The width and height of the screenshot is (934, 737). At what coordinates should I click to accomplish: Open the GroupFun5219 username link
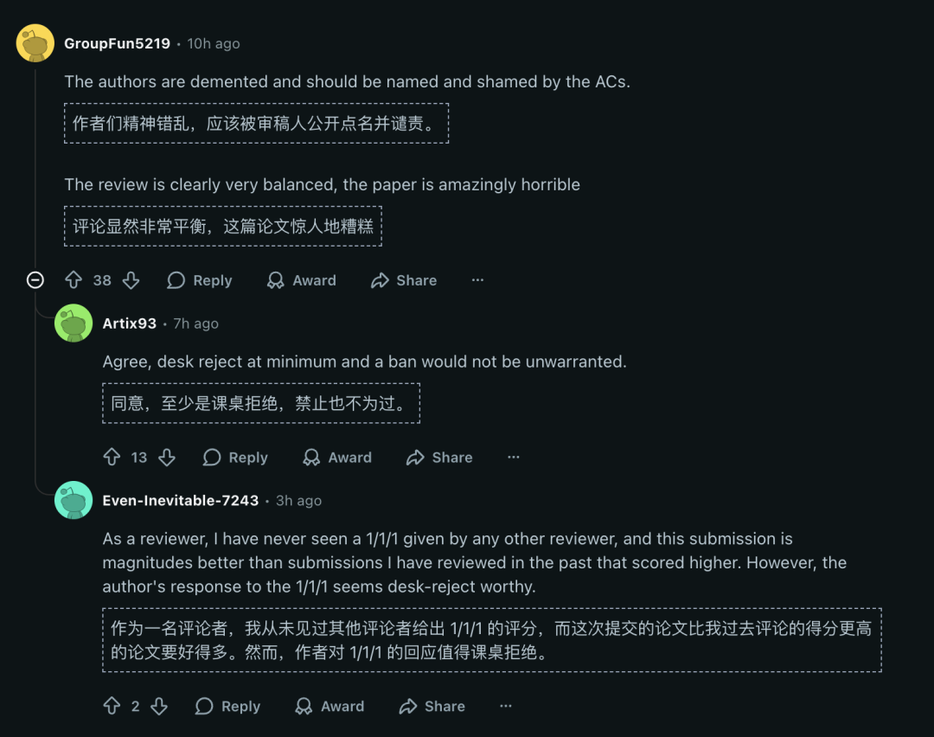[117, 43]
